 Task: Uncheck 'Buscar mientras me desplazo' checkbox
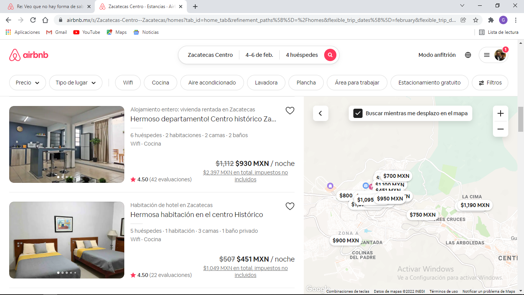(x=358, y=113)
